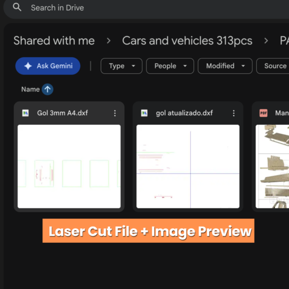Click the Ask Gemini button
The width and height of the screenshot is (289, 289).
pyautogui.click(x=48, y=66)
